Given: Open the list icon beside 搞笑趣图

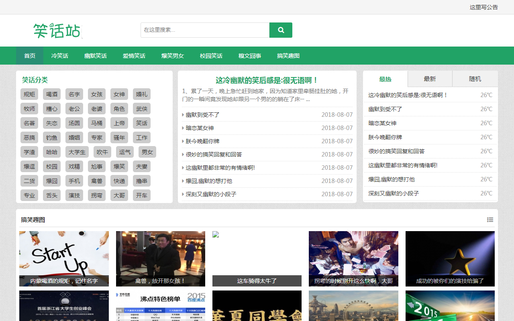Looking at the screenshot, I should pos(490,220).
